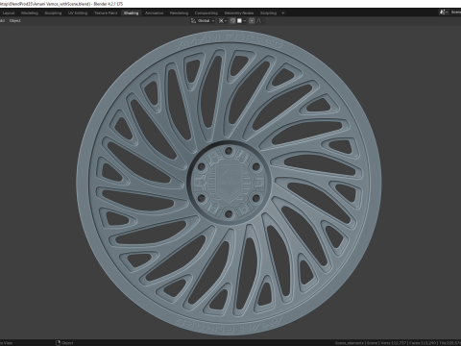Screen dimensions: 461x346
Task: Open the Geometry Nodes workspace tab
Action: (x=239, y=13)
